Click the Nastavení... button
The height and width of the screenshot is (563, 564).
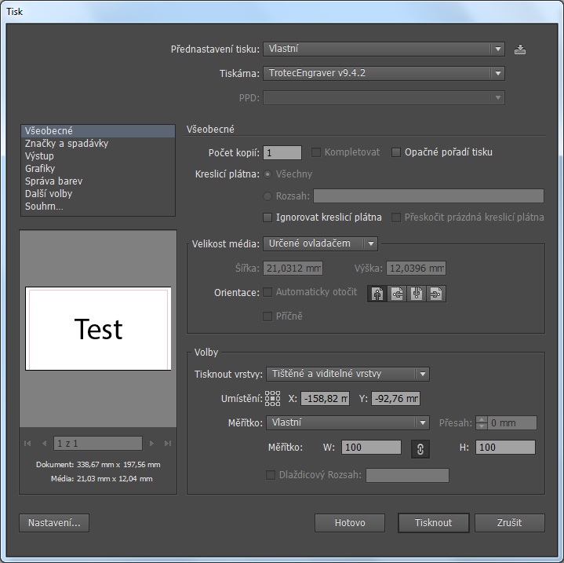click(54, 523)
